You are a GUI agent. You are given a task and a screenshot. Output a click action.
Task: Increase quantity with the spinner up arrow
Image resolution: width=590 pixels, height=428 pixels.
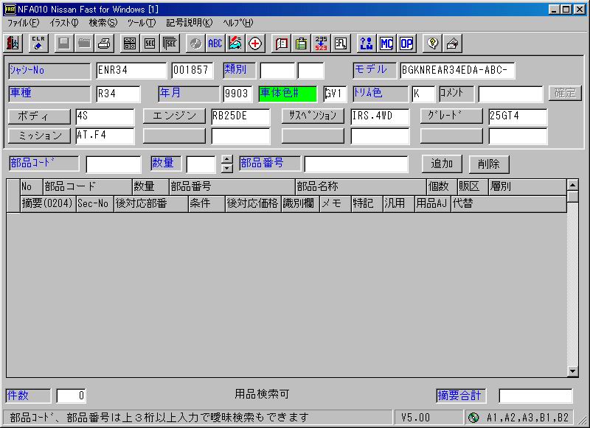pos(227,159)
